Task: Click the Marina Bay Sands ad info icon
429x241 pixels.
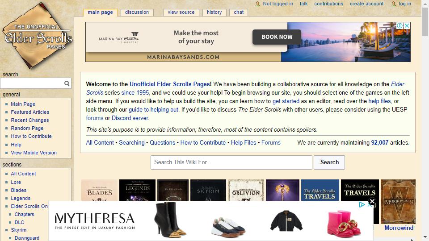Action: 400,26
